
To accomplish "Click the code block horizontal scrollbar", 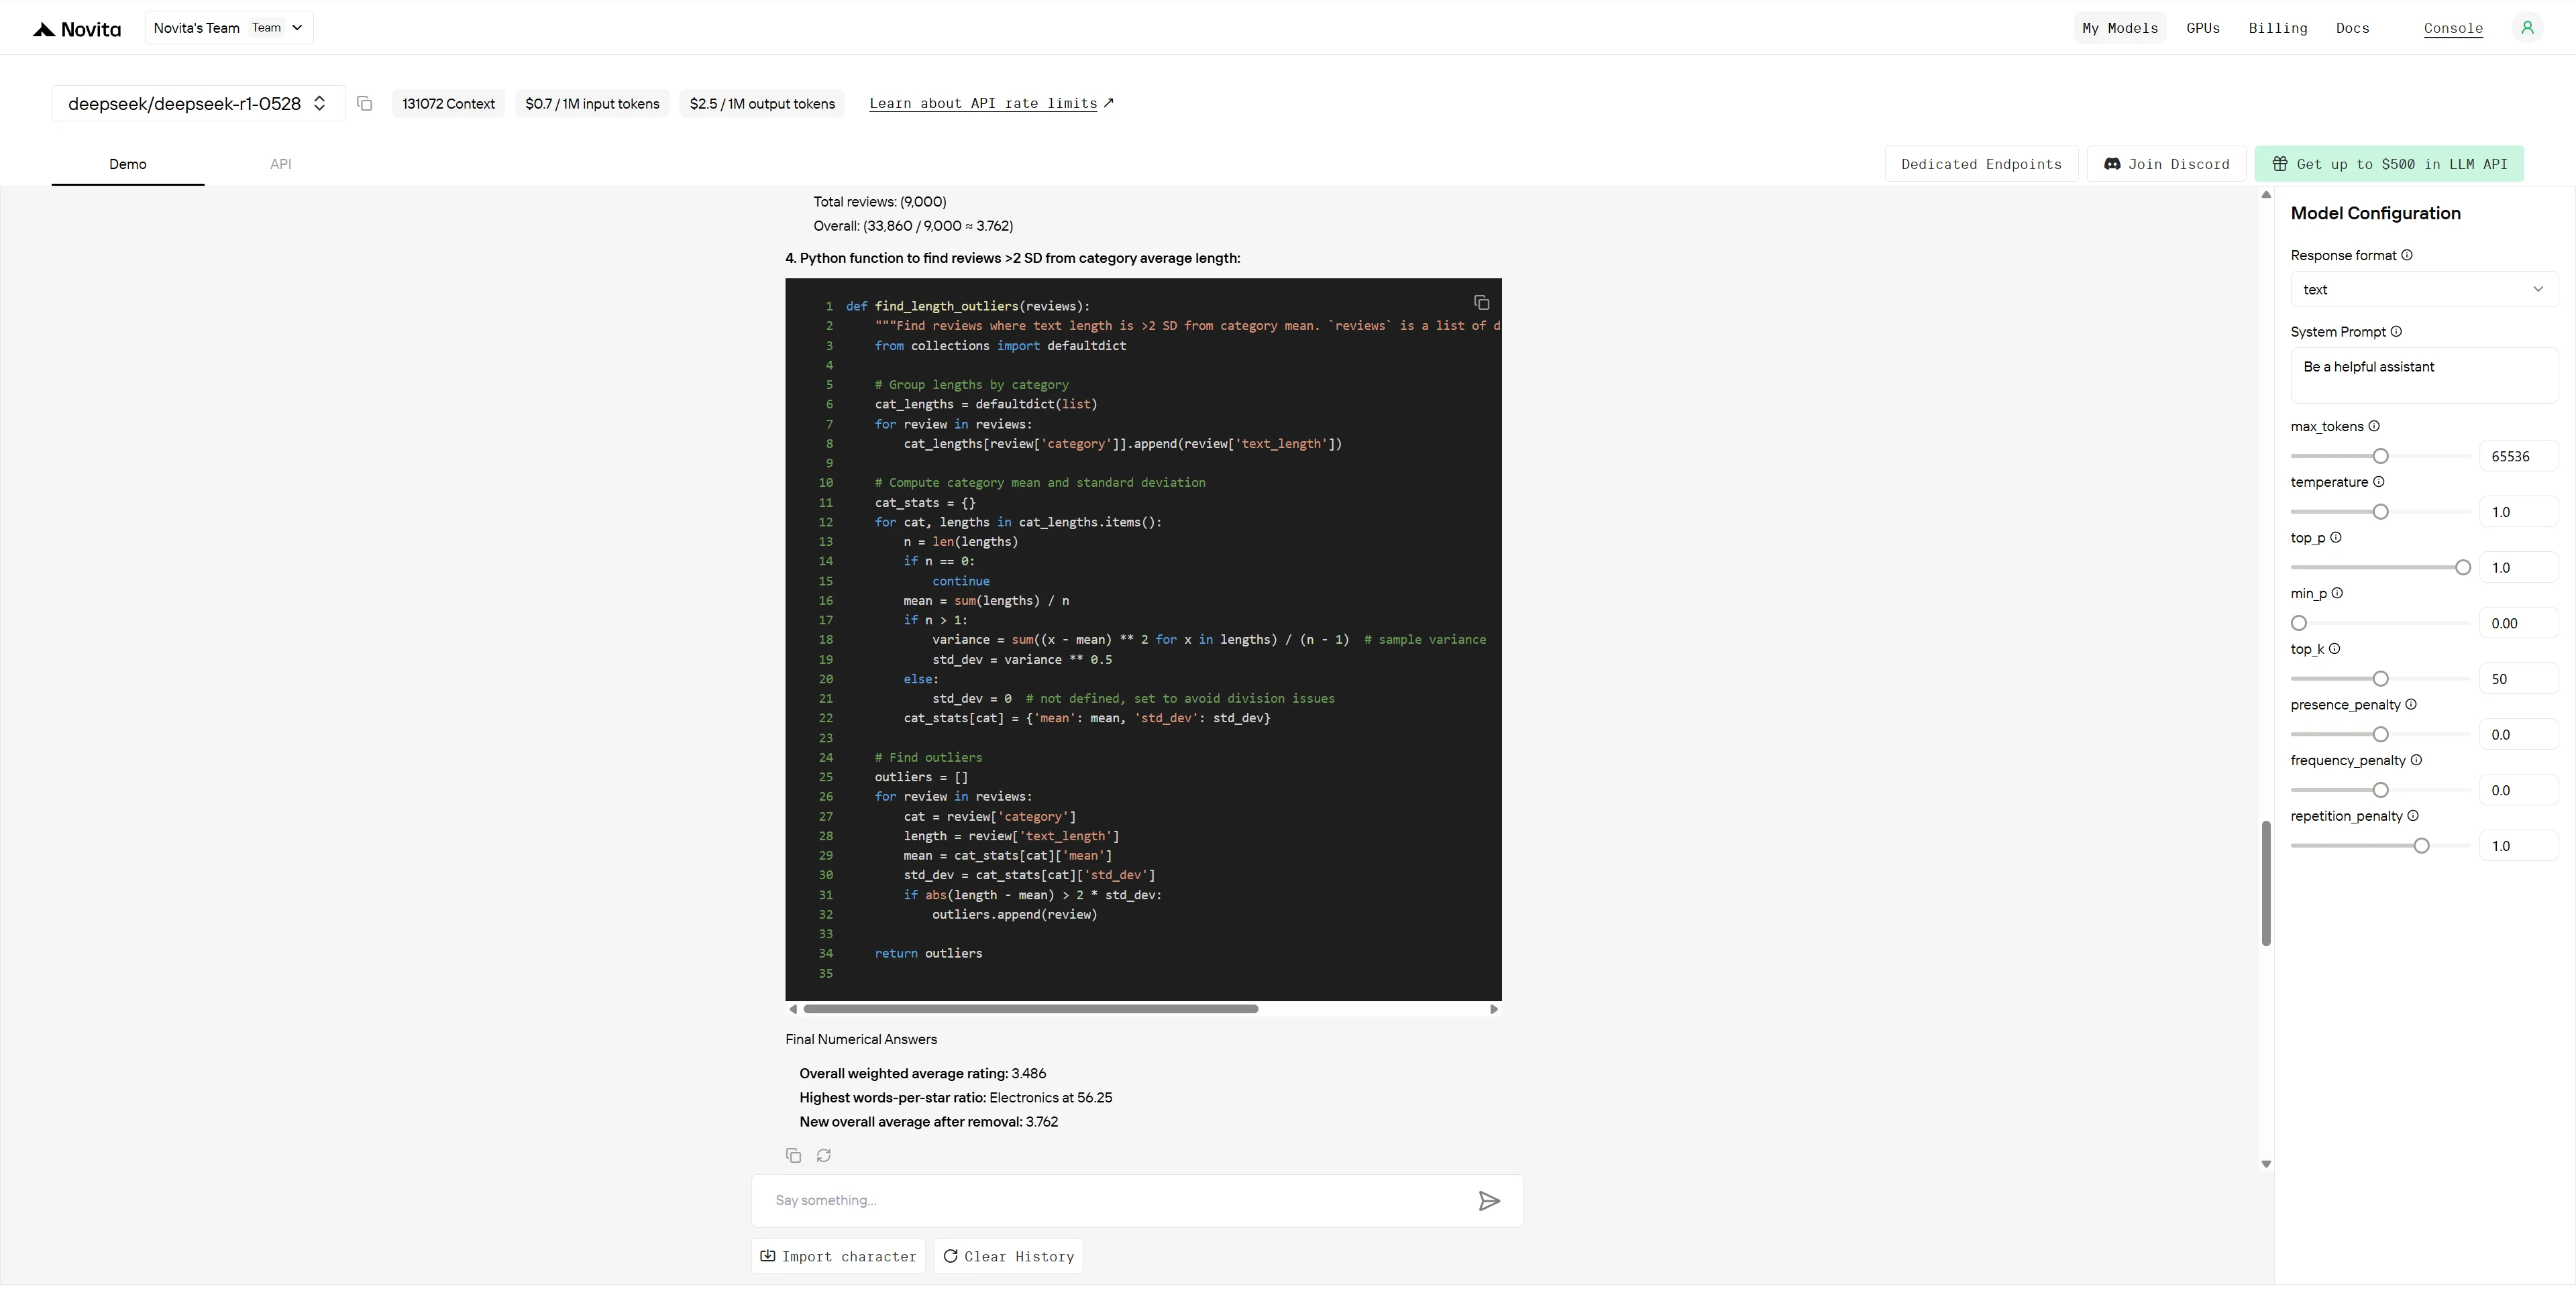I will (x=1030, y=1009).
